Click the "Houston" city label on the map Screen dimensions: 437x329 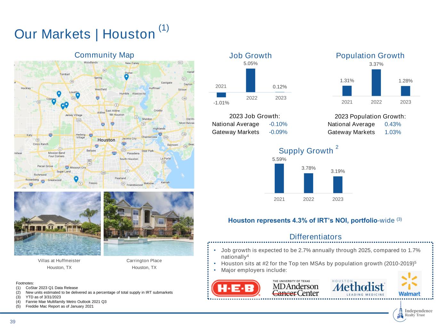pyautogui.click(x=106, y=140)
